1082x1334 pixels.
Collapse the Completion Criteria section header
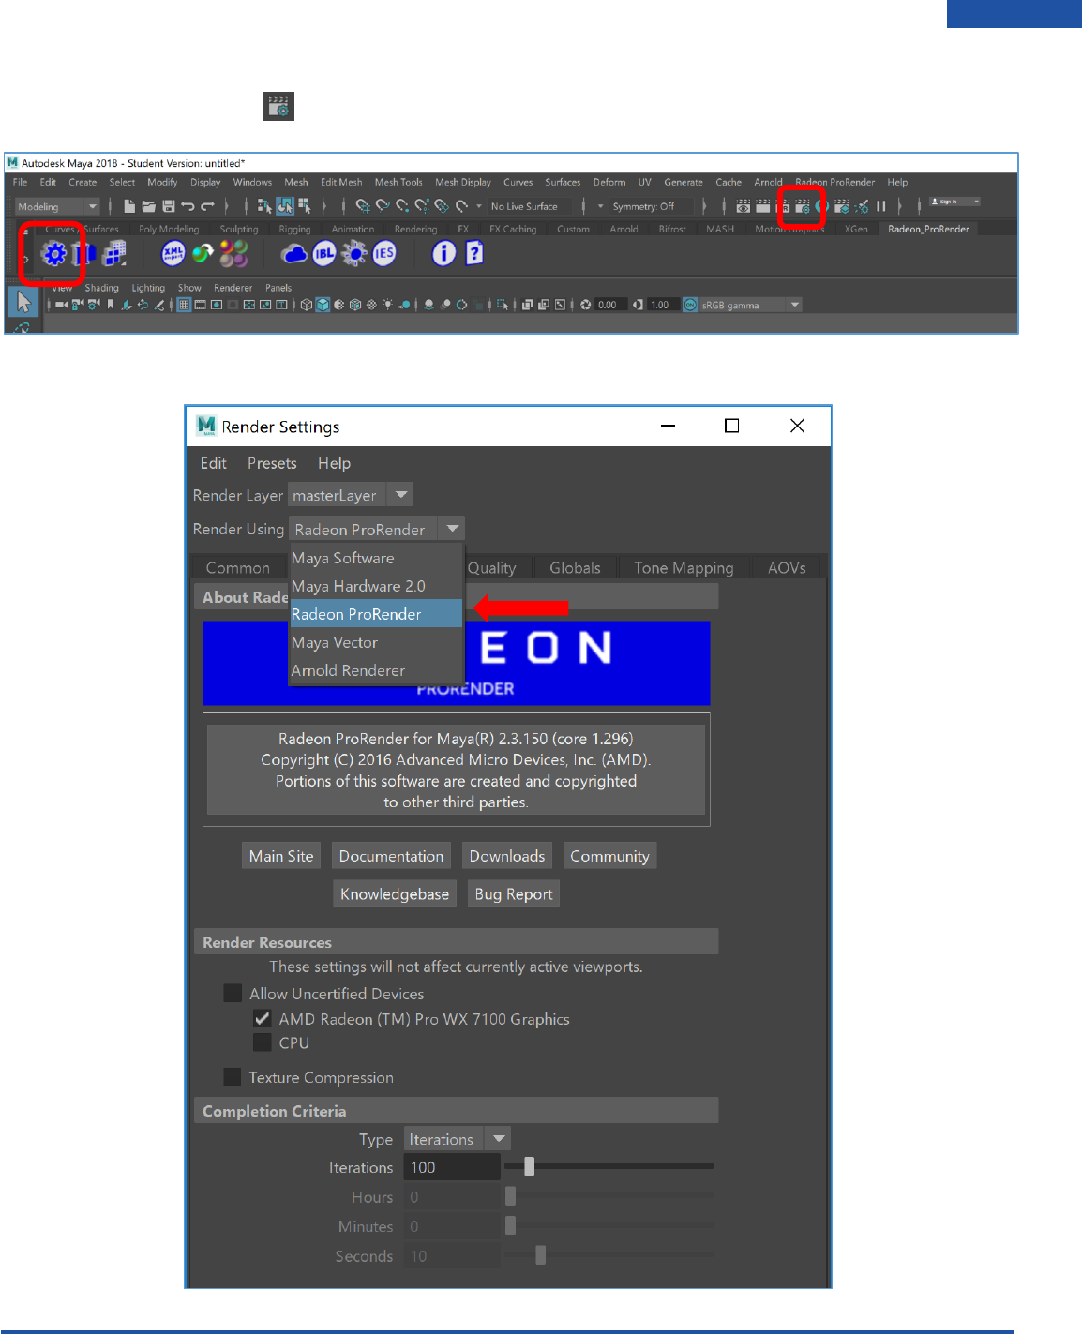pyautogui.click(x=456, y=1110)
